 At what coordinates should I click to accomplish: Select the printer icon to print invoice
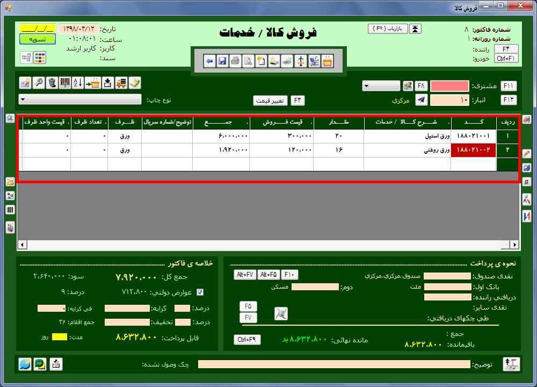235,61
